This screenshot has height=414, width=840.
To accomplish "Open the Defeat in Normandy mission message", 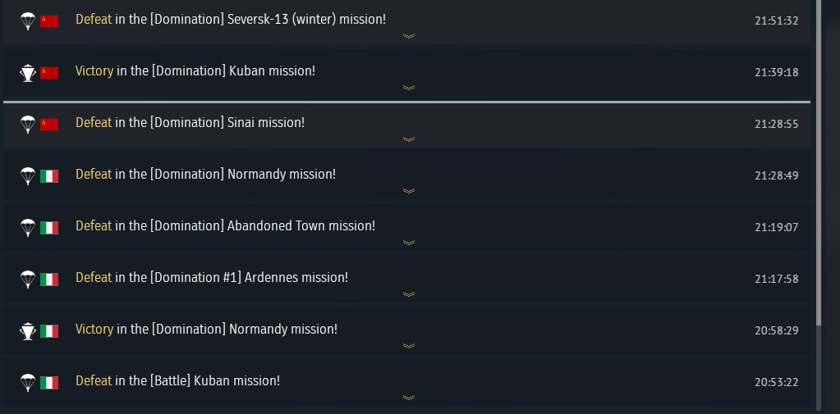I will (x=205, y=175).
